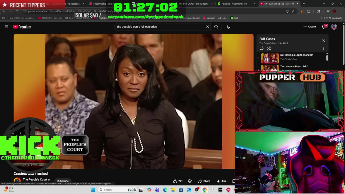This screenshot has width=345, height=194.
Task: Open the YouTube hamburger guide menu
Action: point(6,27)
